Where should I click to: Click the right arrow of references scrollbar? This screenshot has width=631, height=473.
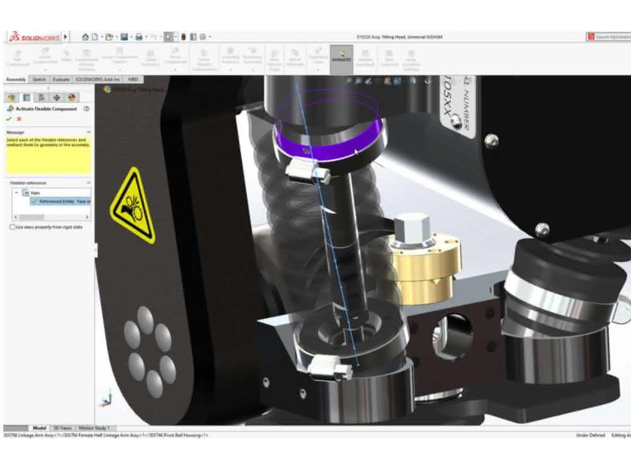[87, 217]
